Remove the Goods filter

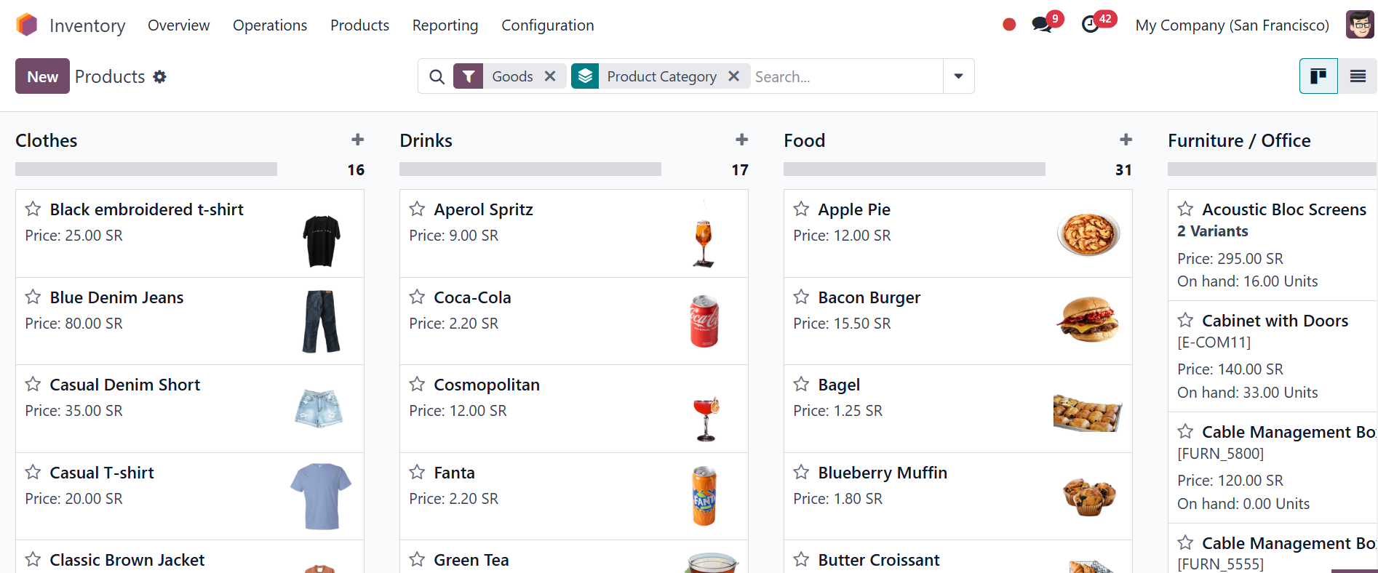click(x=550, y=76)
